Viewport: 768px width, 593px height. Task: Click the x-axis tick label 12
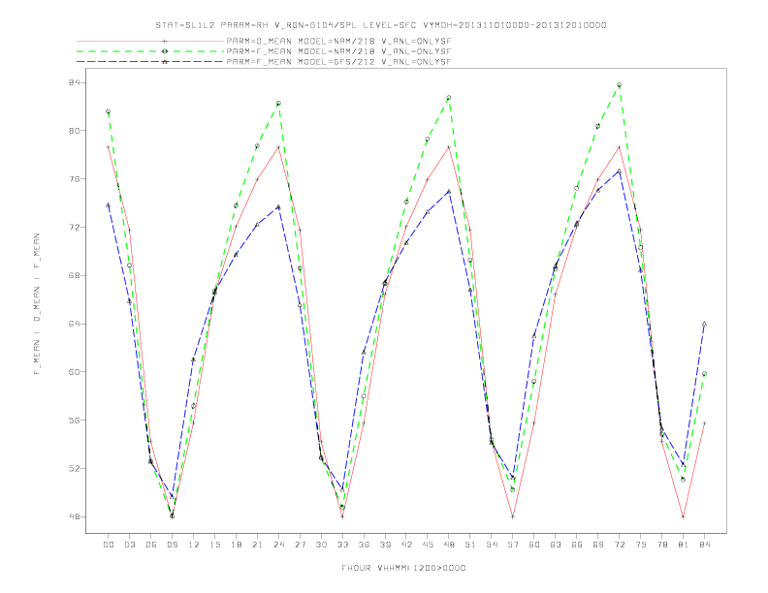tap(194, 545)
